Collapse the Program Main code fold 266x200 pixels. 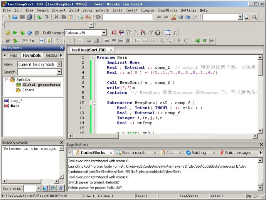[94, 57]
